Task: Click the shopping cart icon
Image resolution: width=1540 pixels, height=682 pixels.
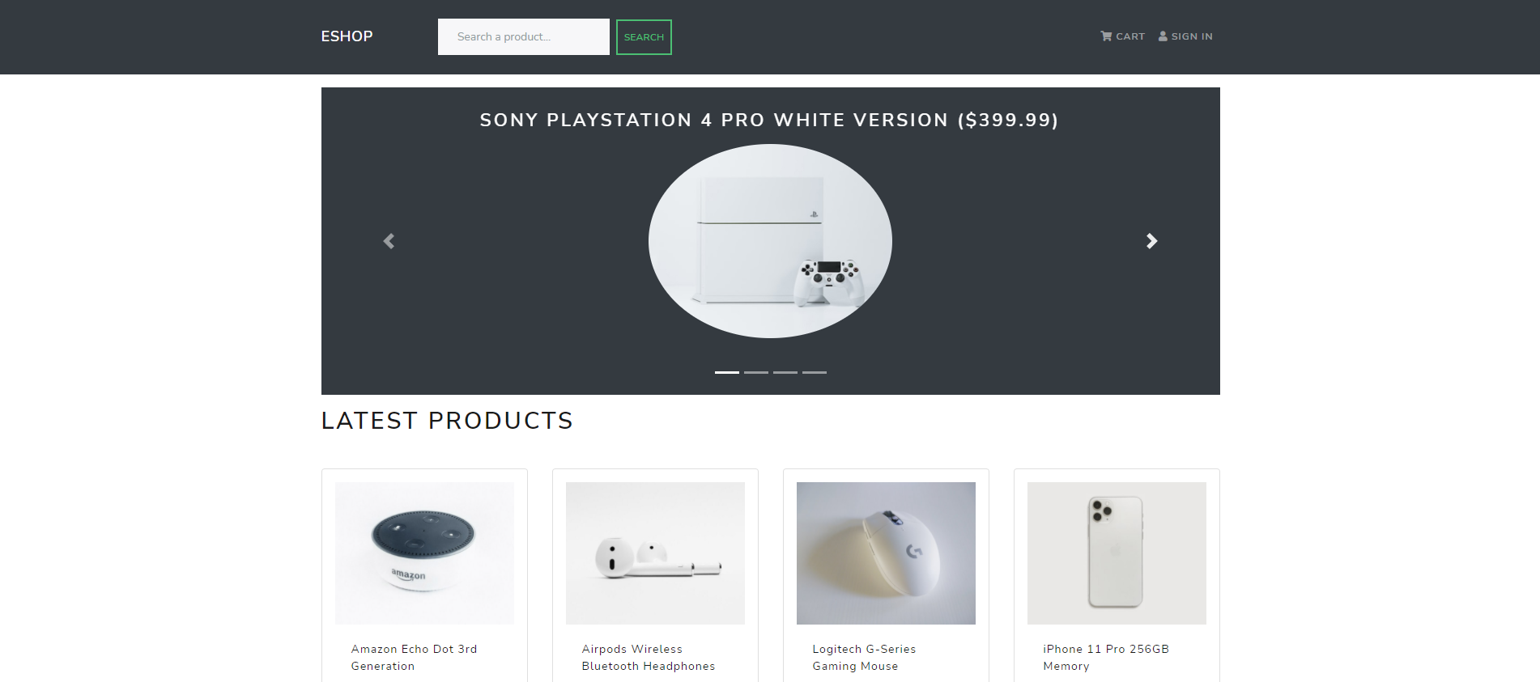Action: click(1106, 36)
